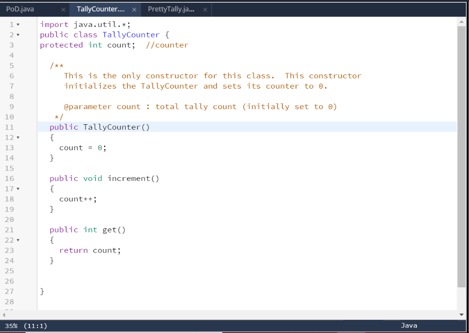Select the Java language mode in the status bar

[409, 325]
